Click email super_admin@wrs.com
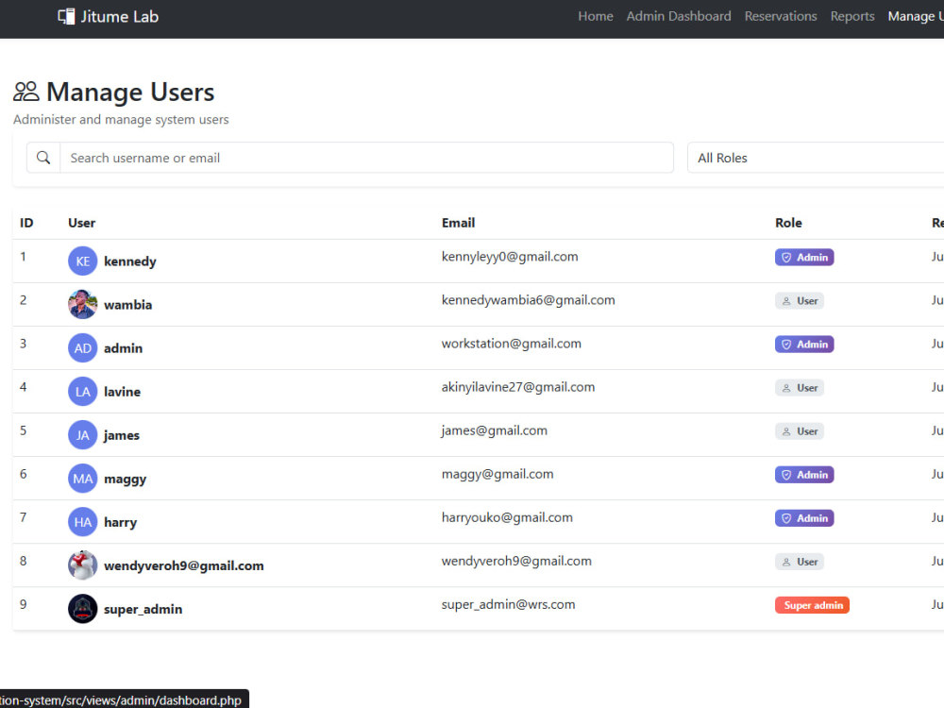This screenshot has height=708, width=944. coord(509,604)
